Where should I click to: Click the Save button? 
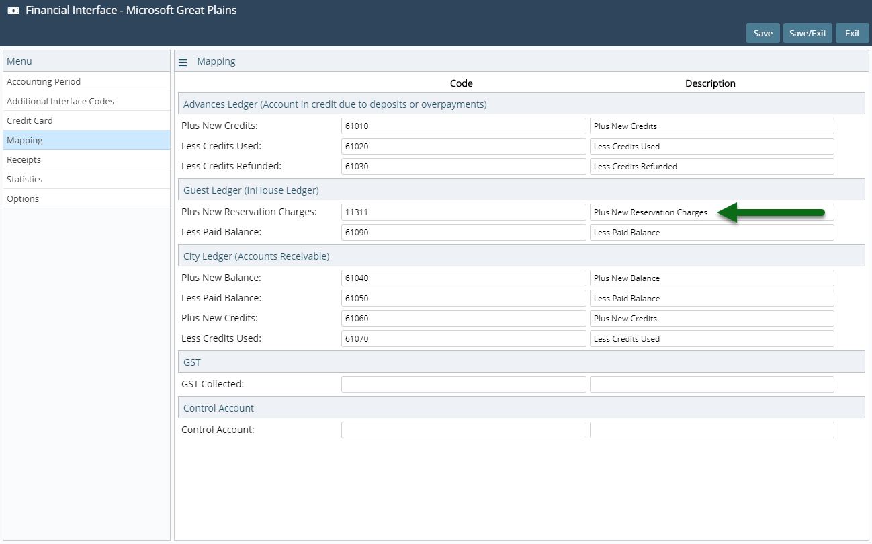coord(762,33)
